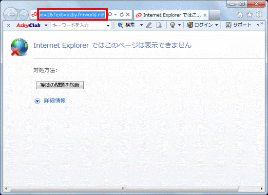268x195 pixels.
Task: Click the highlighter pen toolbar icon
Action: pyautogui.click(x=149, y=25)
